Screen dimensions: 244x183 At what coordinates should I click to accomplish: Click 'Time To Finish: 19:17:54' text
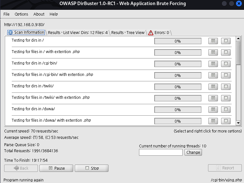26,160
